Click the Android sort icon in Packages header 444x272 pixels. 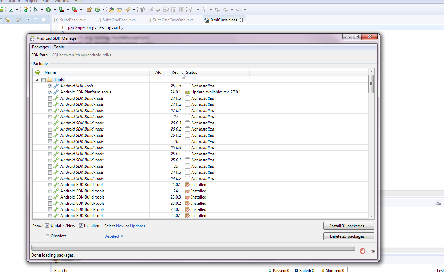[x=38, y=72]
